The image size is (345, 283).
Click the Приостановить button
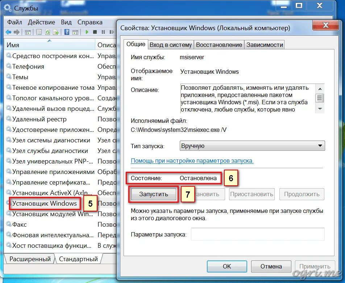coord(252,194)
